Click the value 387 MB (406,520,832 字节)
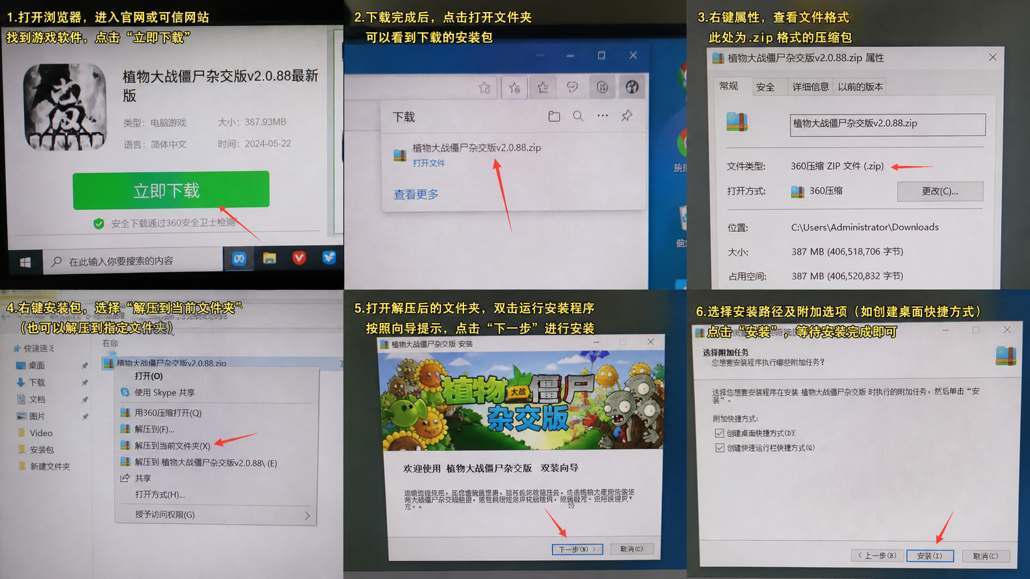This screenshot has height=579, width=1030. click(x=848, y=276)
